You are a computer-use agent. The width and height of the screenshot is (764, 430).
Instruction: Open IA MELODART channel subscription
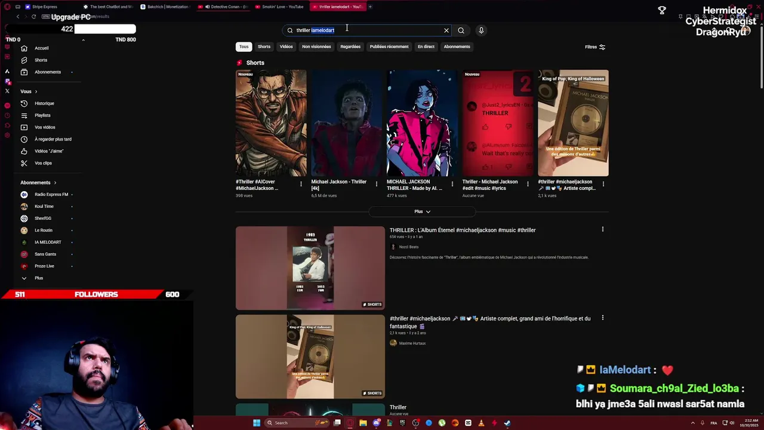pos(48,242)
